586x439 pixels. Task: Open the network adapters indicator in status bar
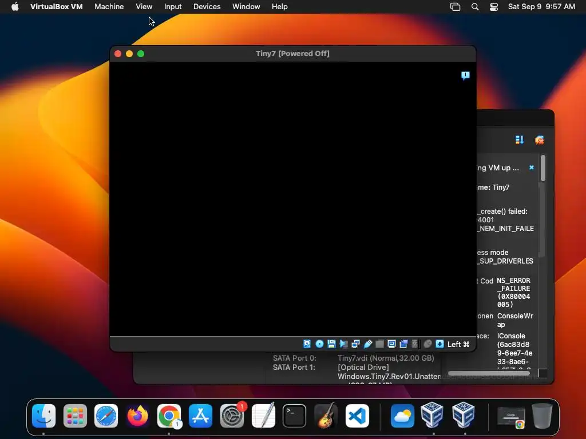355,344
